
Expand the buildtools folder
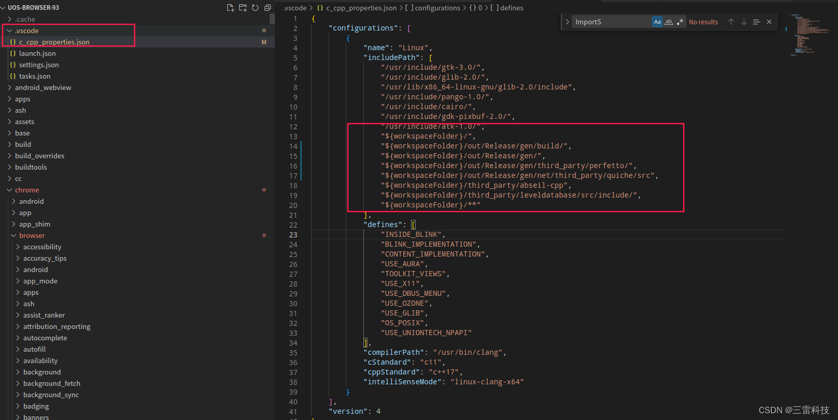(x=137, y=167)
